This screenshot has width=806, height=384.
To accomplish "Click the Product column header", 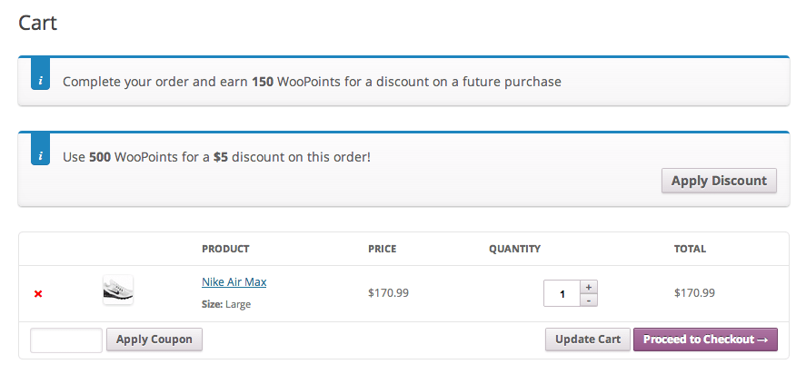I will 225,249.
